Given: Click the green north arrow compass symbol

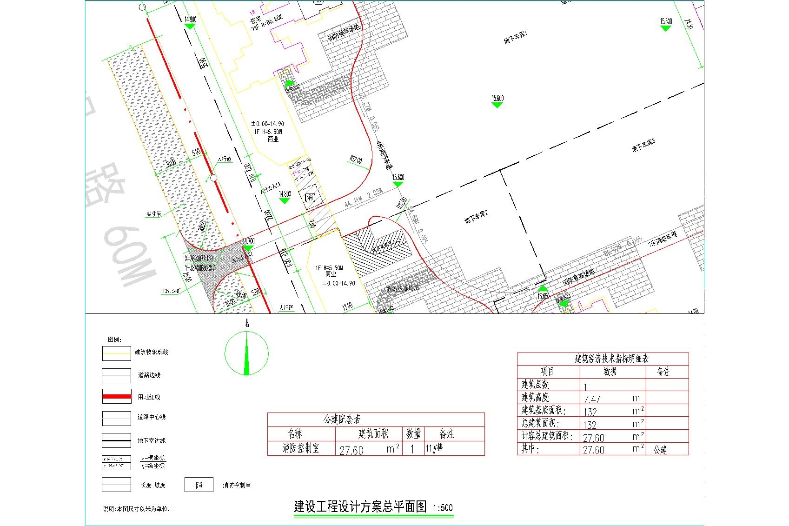Looking at the screenshot, I should 246,353.
